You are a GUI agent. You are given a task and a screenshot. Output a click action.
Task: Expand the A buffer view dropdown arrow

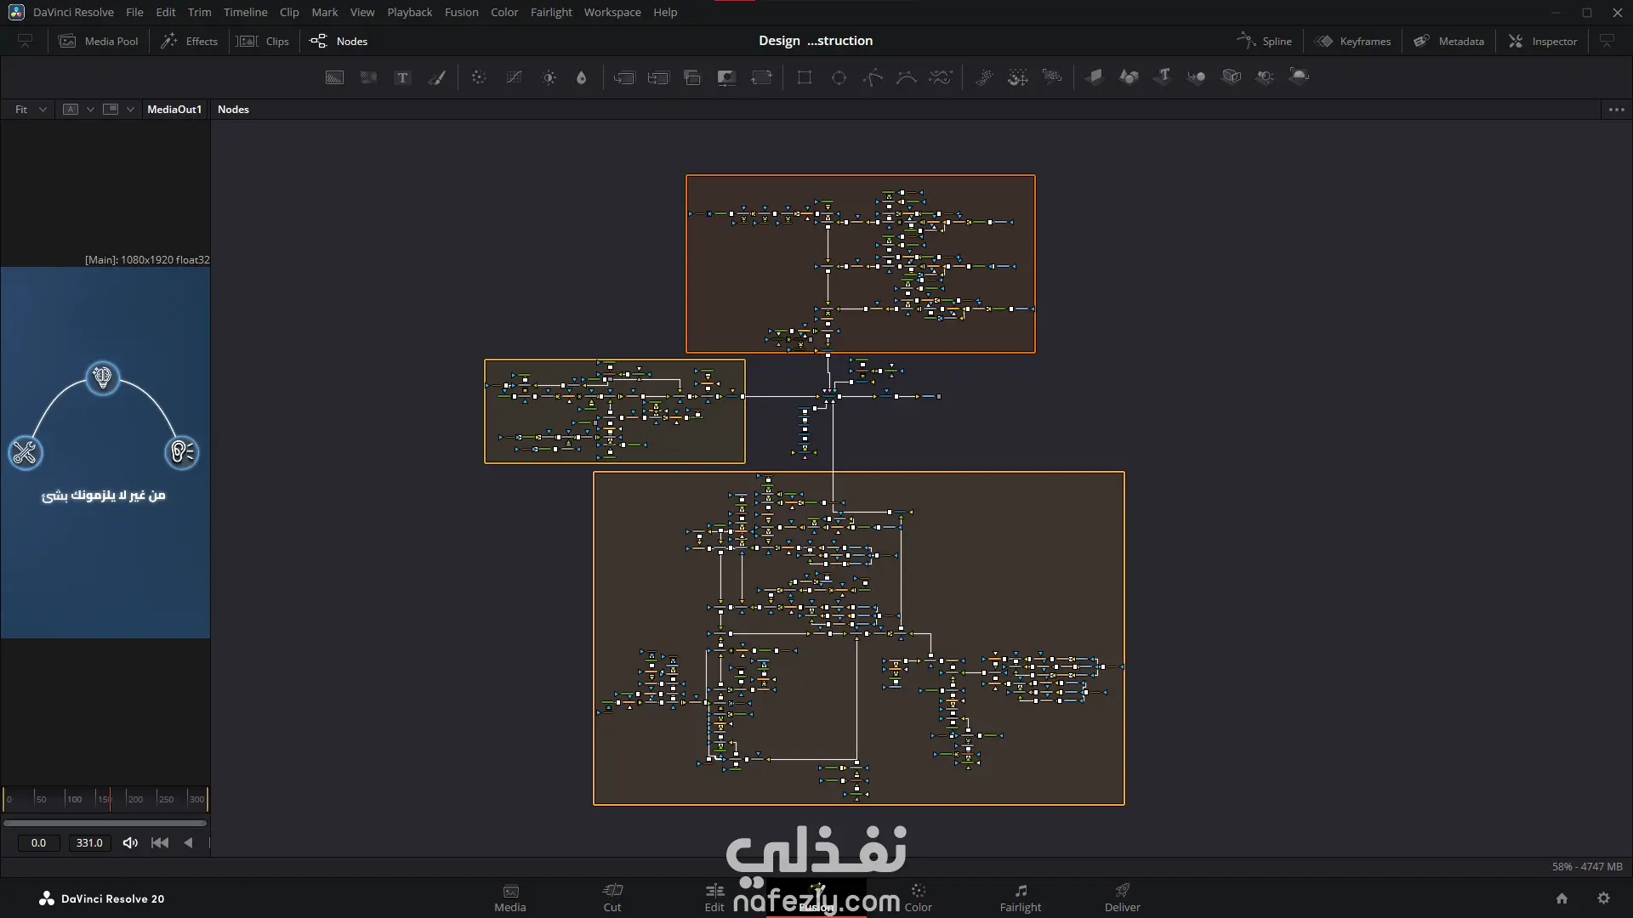click(x=90, y=109)
